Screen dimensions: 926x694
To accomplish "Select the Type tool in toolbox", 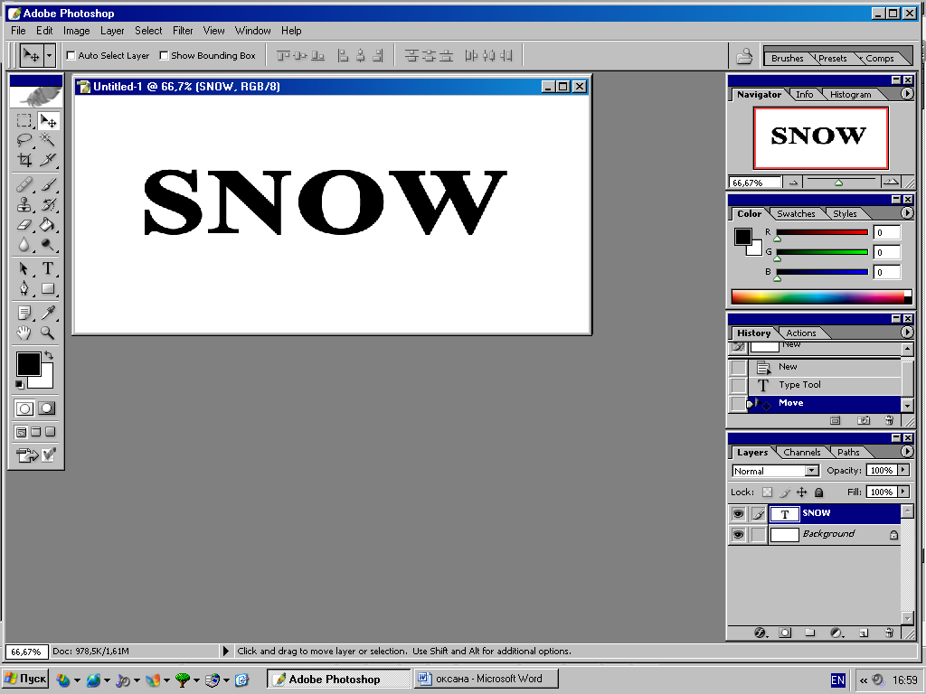I will coord(47,268).
